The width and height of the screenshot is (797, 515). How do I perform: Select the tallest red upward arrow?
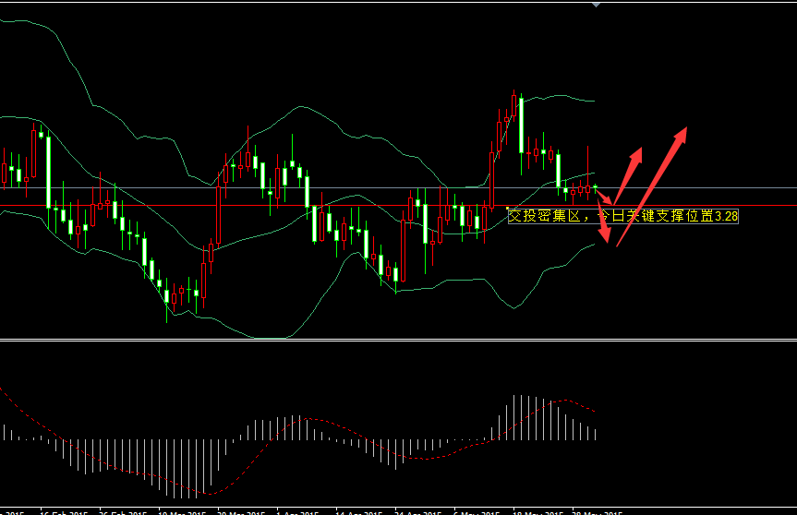click(x=652, y=186)
